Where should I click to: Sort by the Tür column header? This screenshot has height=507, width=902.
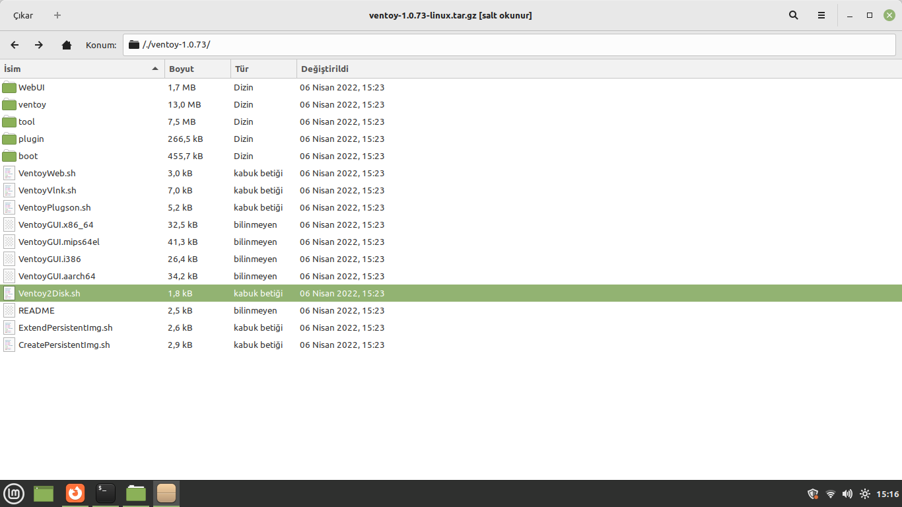263,69
